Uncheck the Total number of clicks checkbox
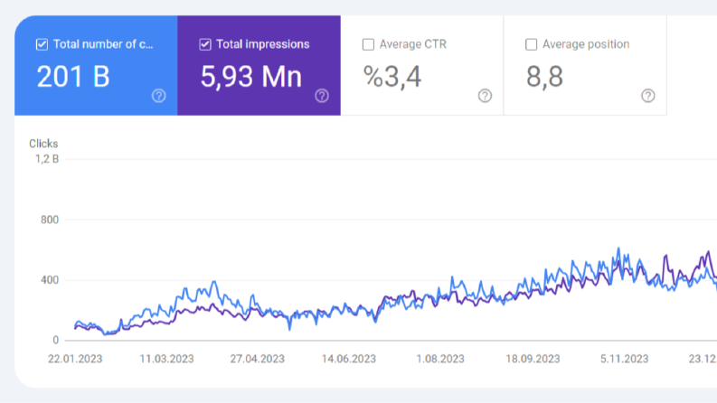Image resolution: width=717 pixels, height=403 pixels. [x=42, y=44]
